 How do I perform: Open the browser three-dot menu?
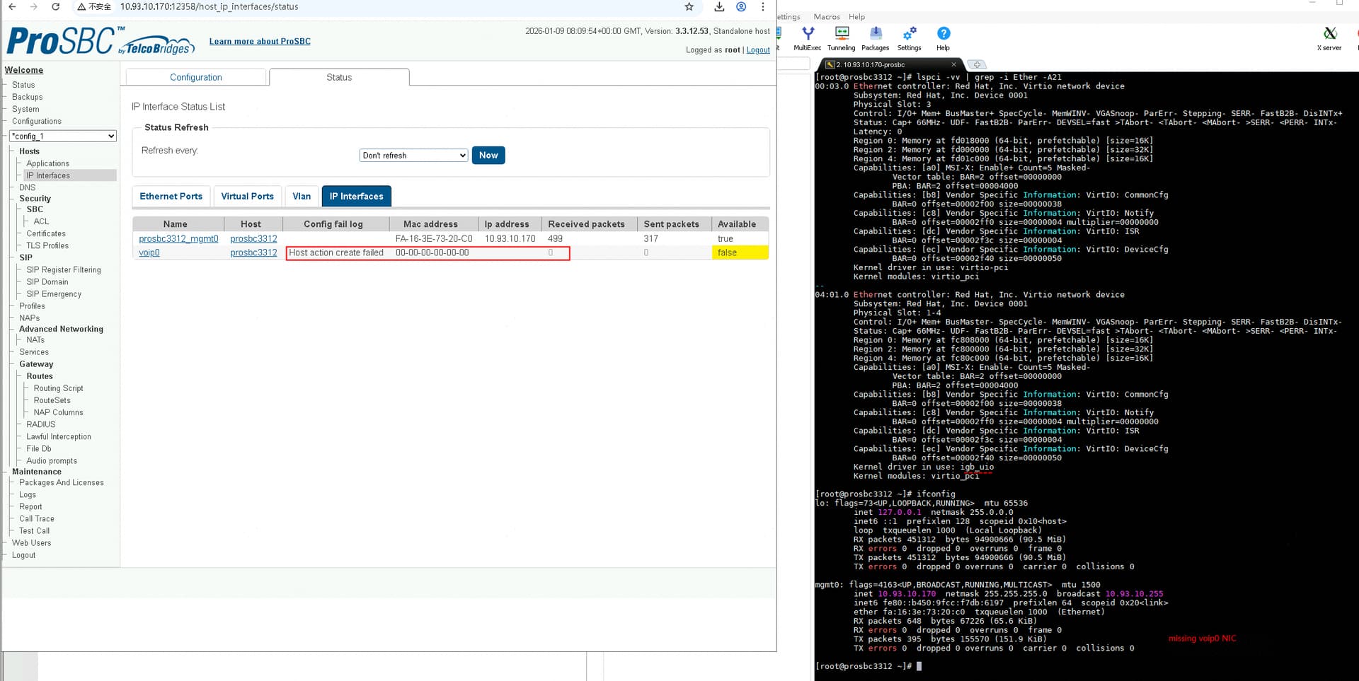pyautogui.click(x=762, y=7)
